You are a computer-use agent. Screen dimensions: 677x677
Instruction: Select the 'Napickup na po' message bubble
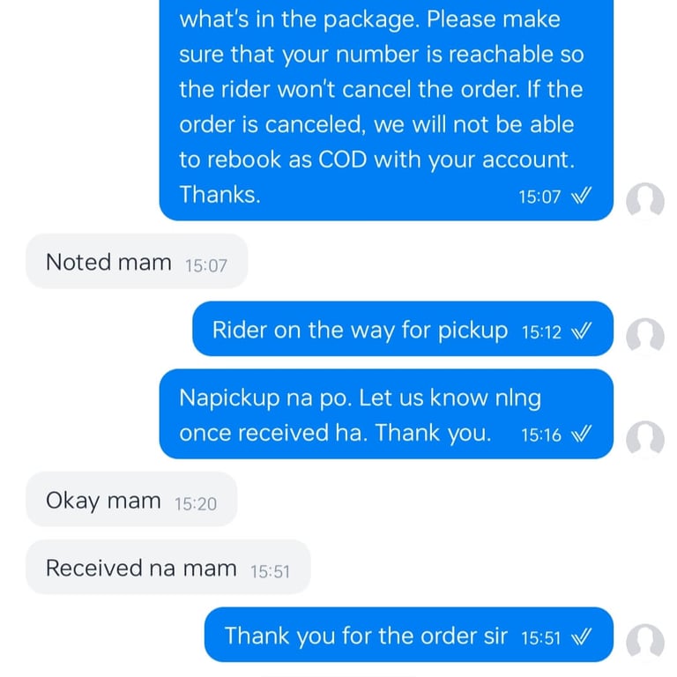coord(386,414)
